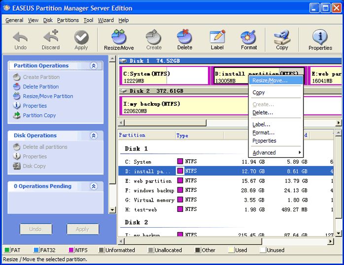Viewport: 344px width, 265px height.
Task: Click Delete Partition icon in sidebar
Action: point(17,87)
